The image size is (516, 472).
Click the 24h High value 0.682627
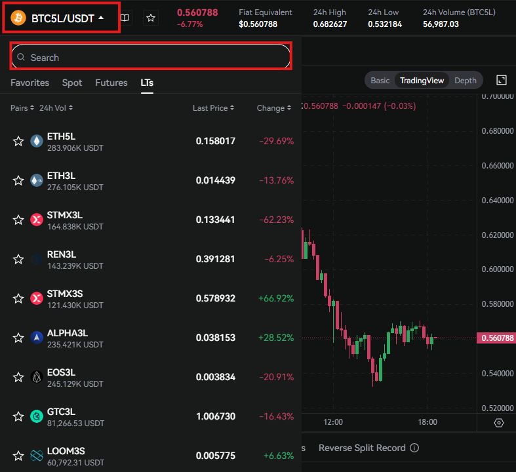tap(330, 24)
